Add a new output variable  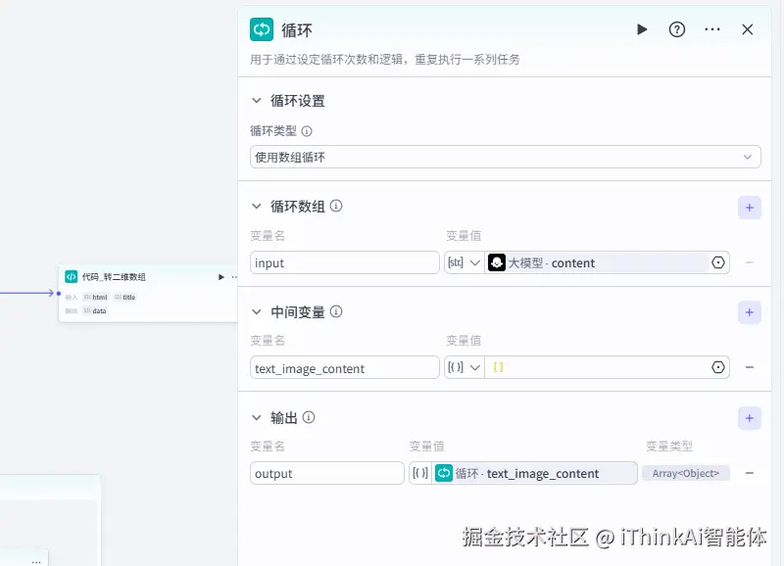coord(749,418)
